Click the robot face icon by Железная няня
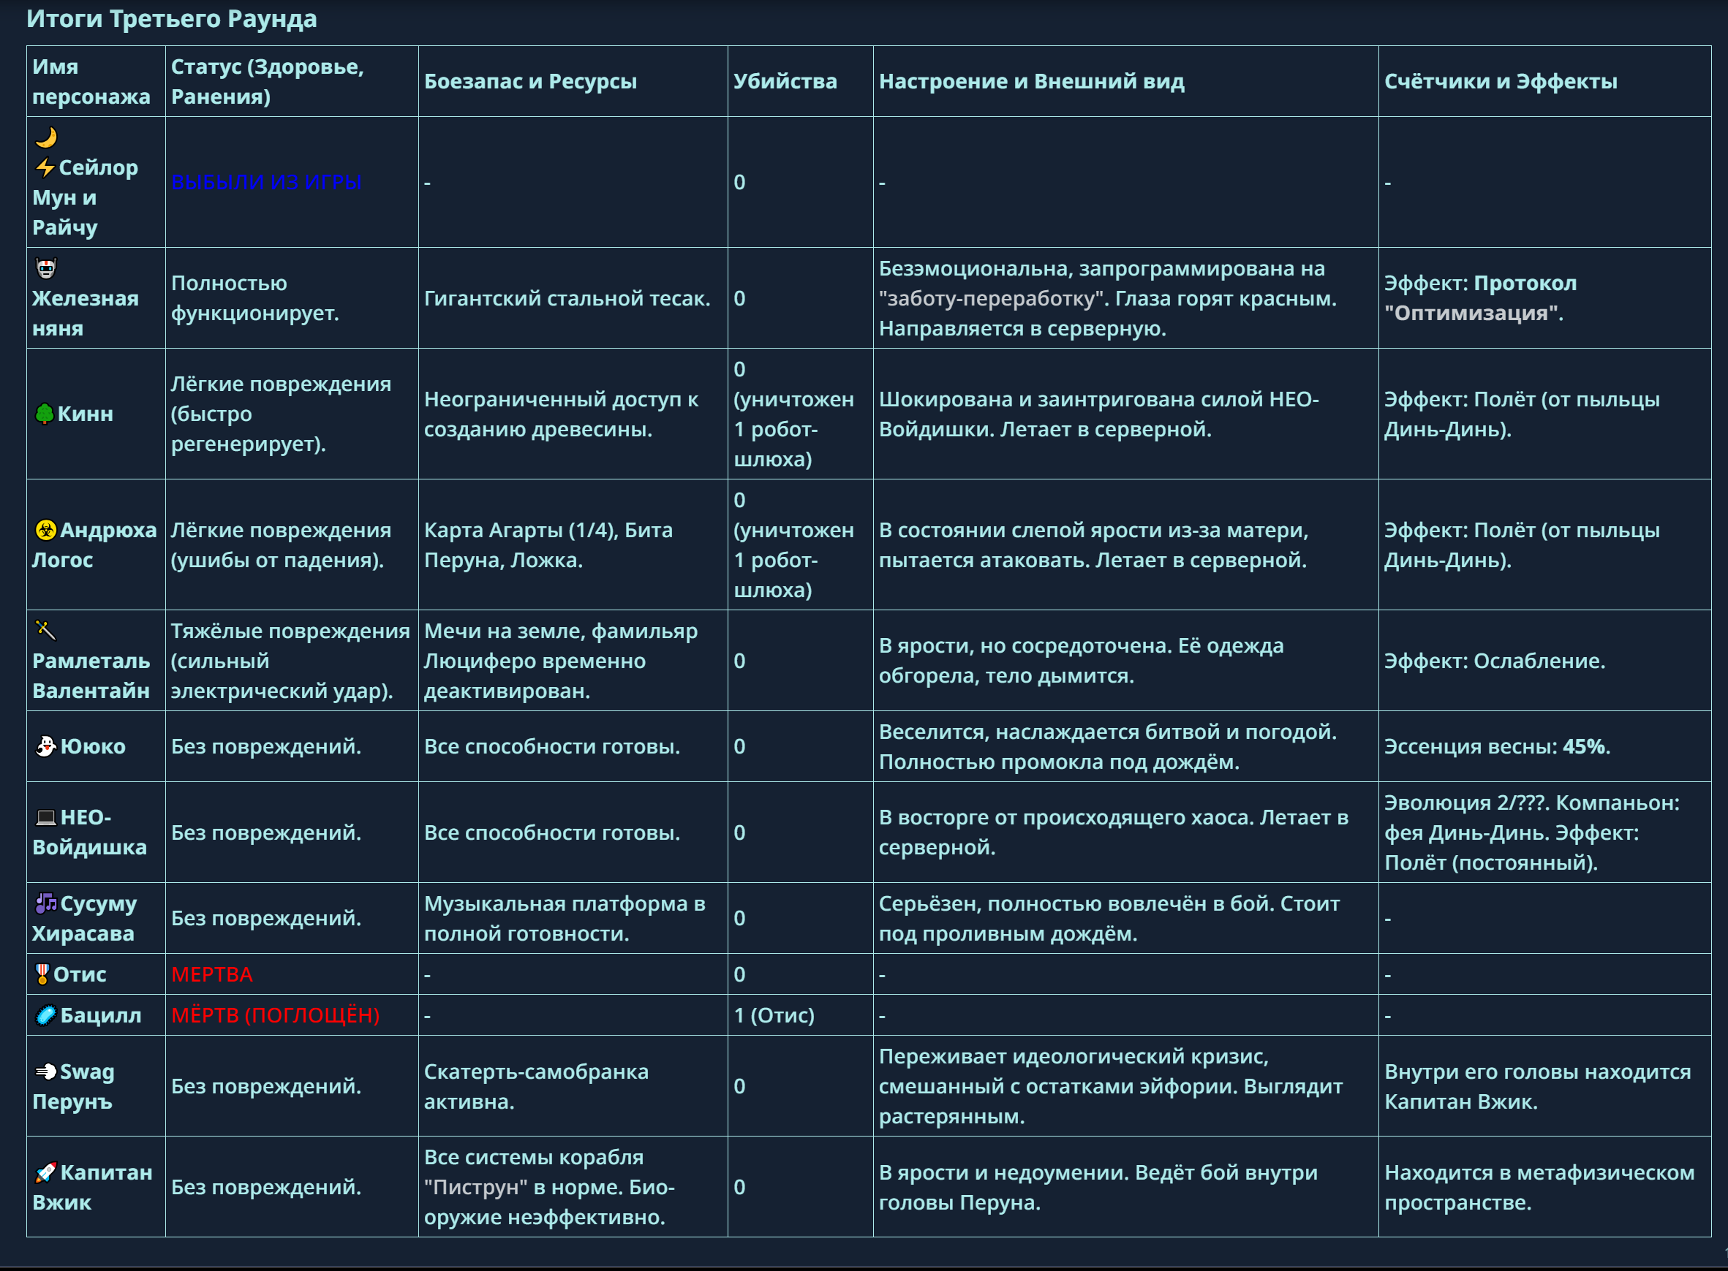 coord(46,268)
